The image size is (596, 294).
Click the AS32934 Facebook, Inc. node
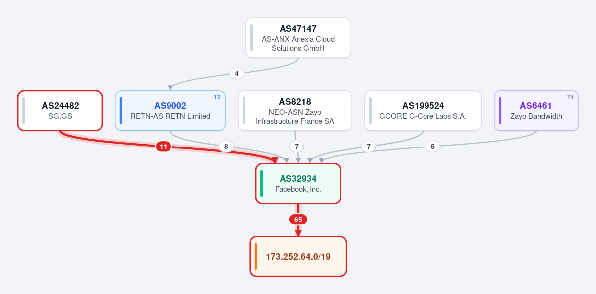(x=298, y=183)
